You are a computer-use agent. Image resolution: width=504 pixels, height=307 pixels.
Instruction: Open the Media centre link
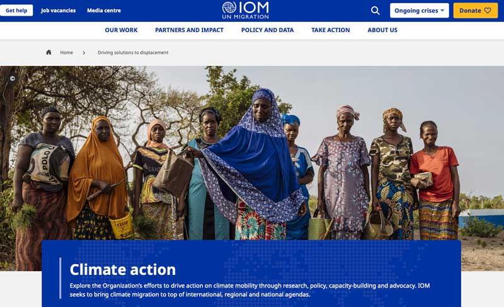[x=104, y=11]
